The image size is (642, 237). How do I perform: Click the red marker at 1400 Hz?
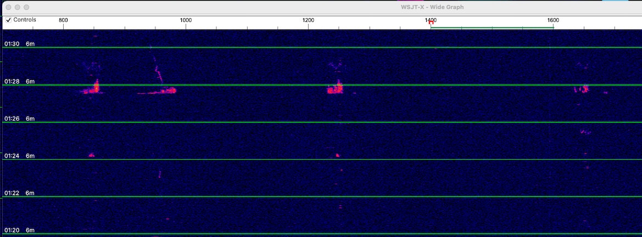tap(431, 24)
